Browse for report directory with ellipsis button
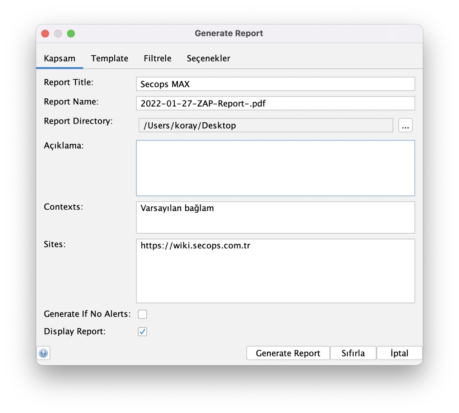Image resolution: width=459 pixels, height=413 pixels. tap(405, 126)
